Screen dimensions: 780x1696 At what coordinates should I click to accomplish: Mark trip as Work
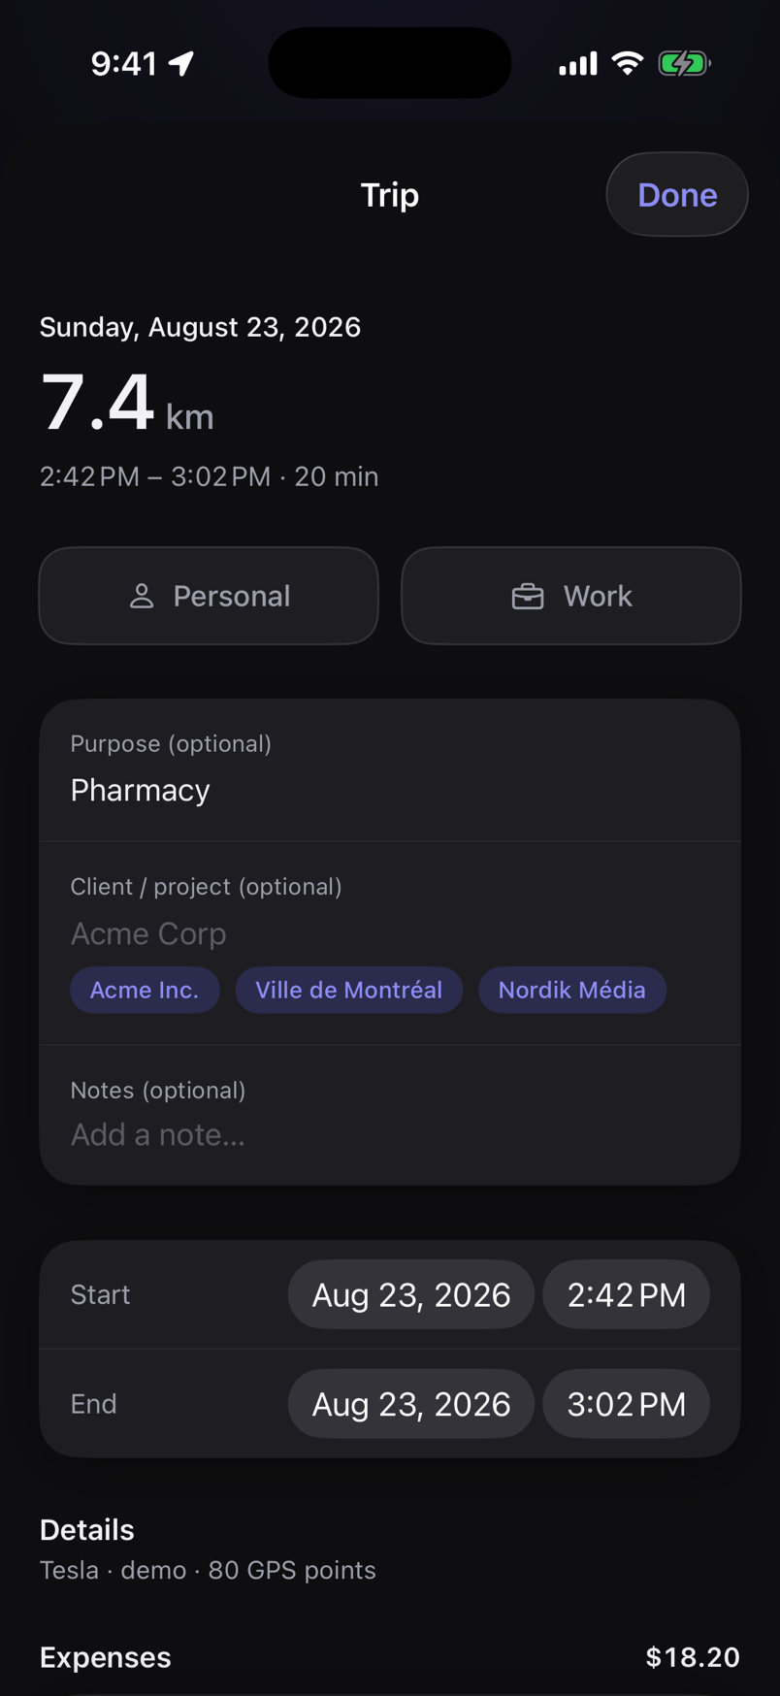(x=571, y=596)
